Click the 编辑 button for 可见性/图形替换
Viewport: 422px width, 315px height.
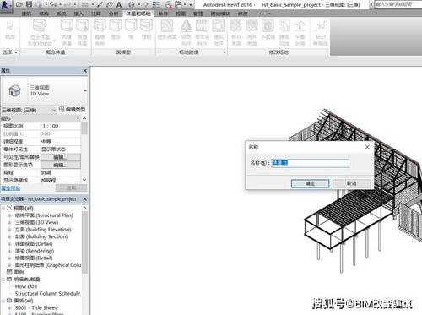pos(61,157)
